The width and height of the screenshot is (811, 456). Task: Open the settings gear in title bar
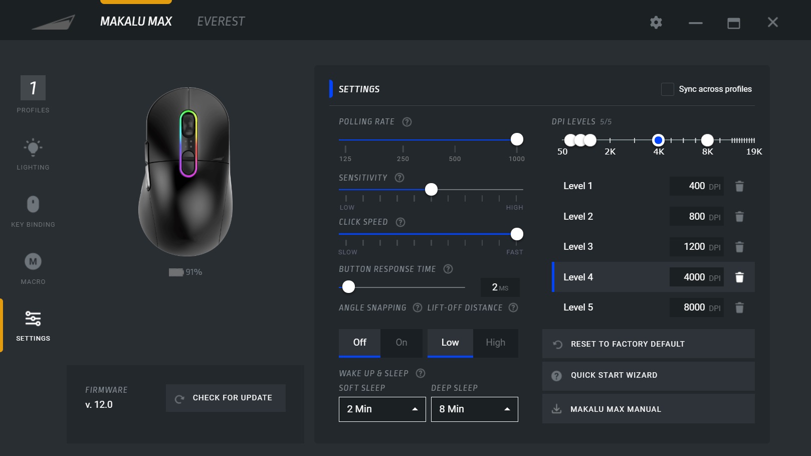tap(656, 22)
